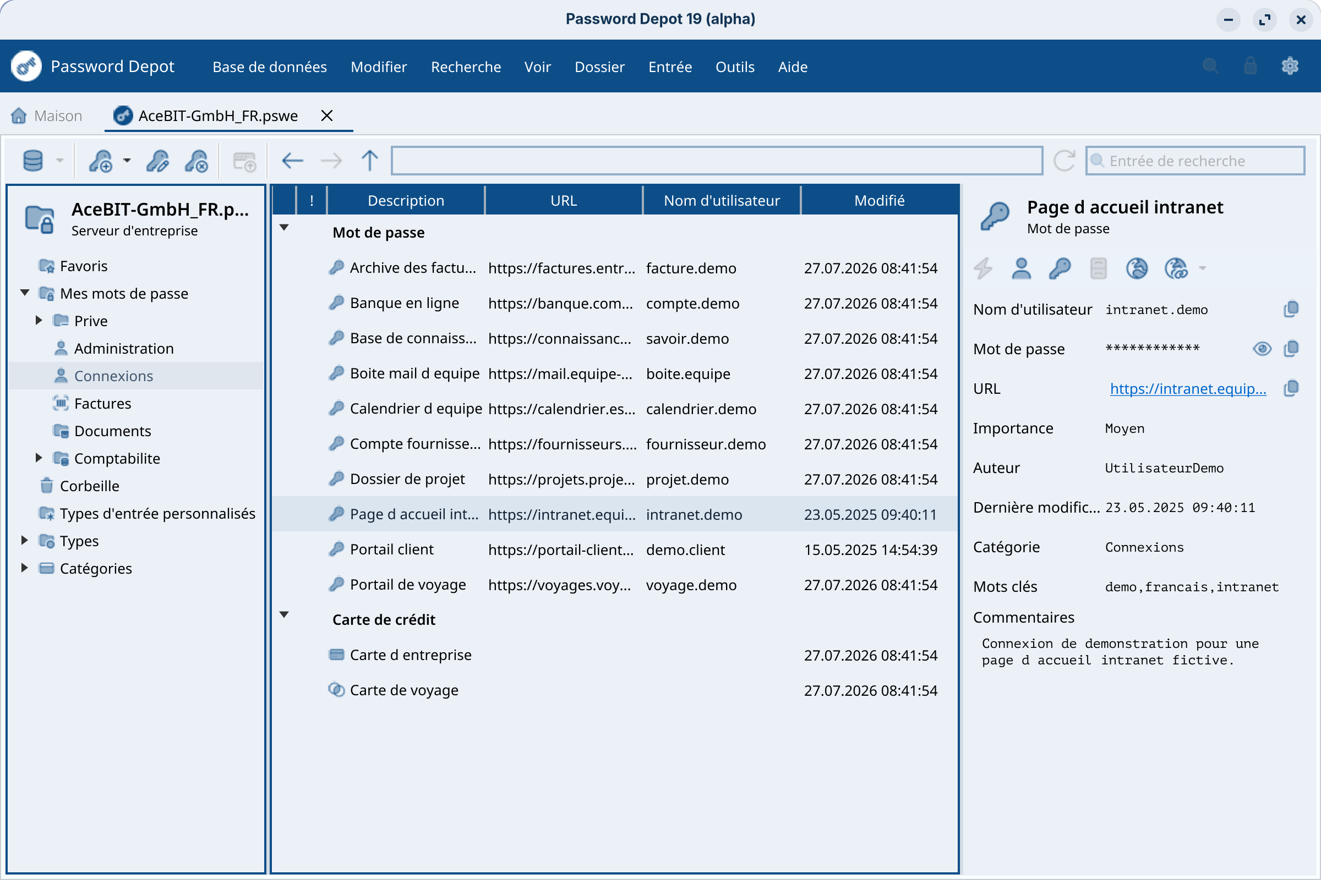Click the globe with link icon
This screenshot has height=880, width=1321.
pyautogui.click(x=1176, y=268)
